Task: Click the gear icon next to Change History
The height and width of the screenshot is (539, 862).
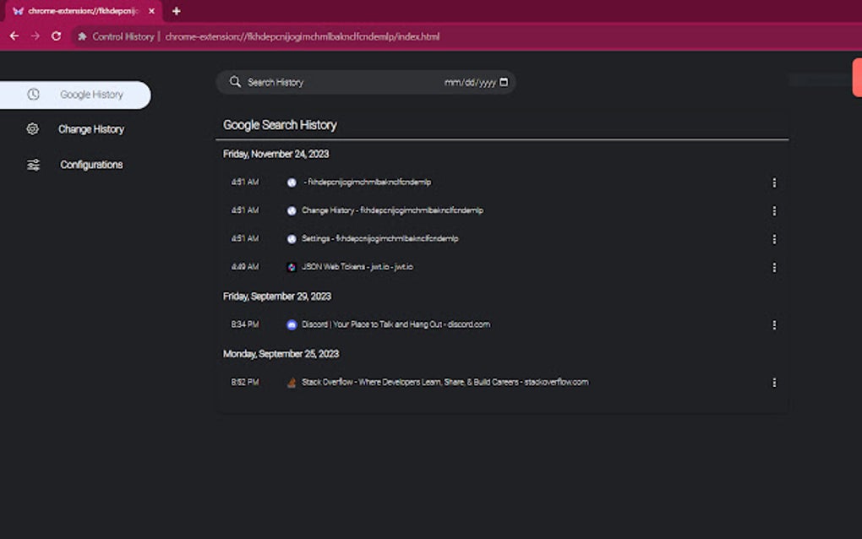Action: point(32,129)
